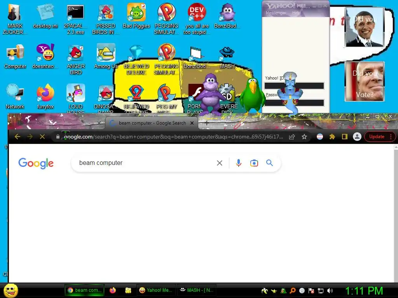
Task: Click the Obama 'Did you Vote?' thumbnail
Action: pyautogui.click(x=365, y=27)
